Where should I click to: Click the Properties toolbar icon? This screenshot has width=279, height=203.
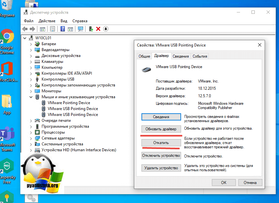52,29
